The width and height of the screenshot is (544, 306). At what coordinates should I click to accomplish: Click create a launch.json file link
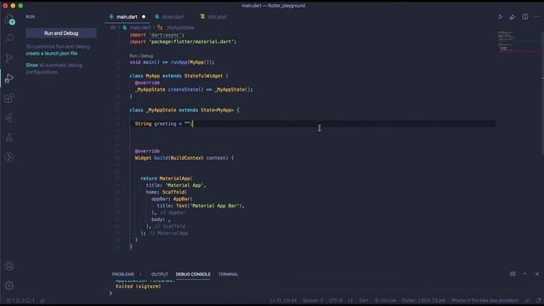[52, 54]
